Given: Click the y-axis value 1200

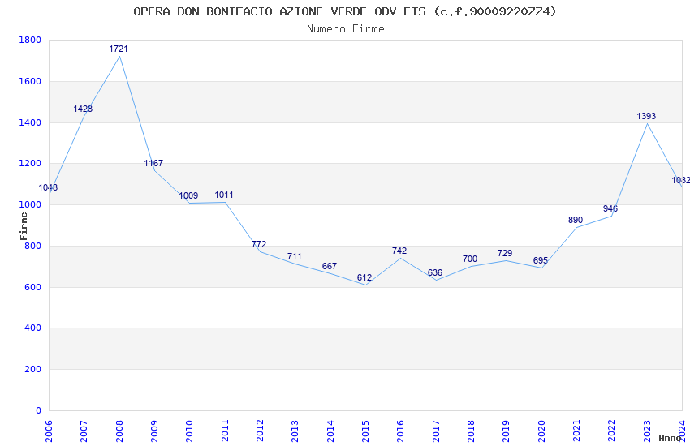Looking at the screenshot, I should pyautogui.click(x=30, y=164).
